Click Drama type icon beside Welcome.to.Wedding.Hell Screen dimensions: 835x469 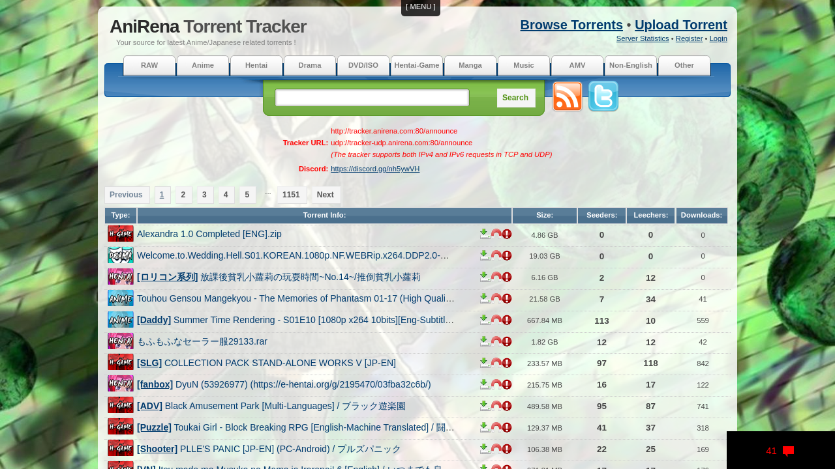[x=121, y=255]
